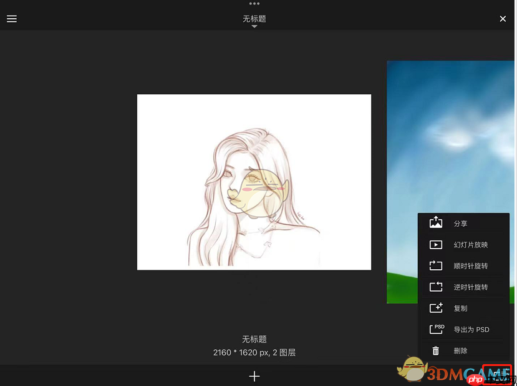Open the title dropdown under 无标题

pyautogui.click(x=254, y=26)
